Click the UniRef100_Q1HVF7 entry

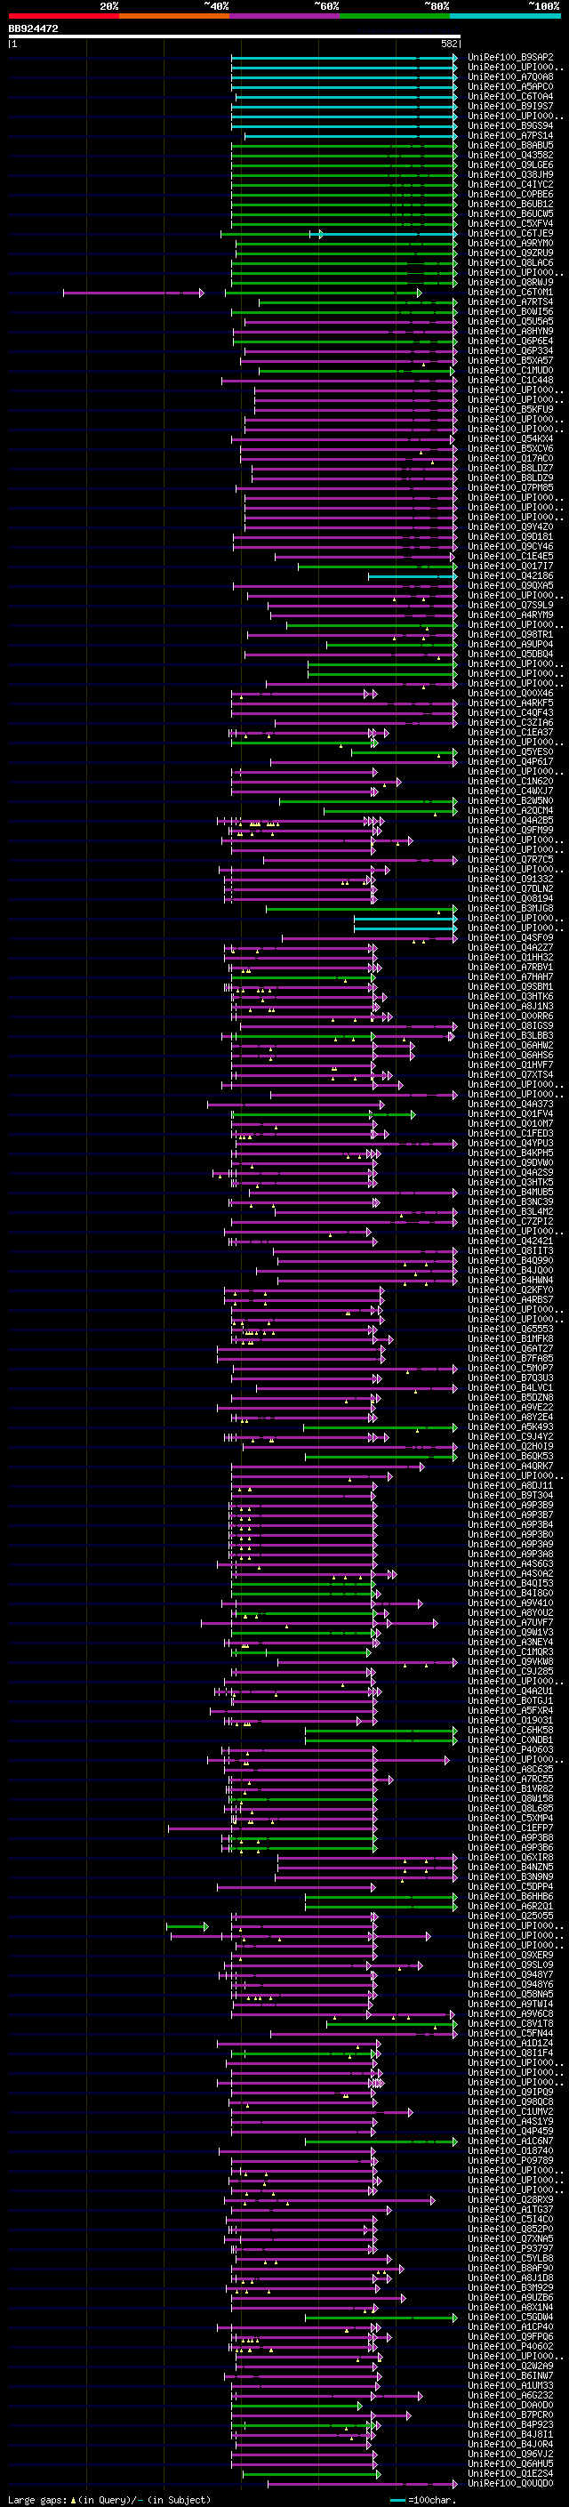(x=510, y=1065)
